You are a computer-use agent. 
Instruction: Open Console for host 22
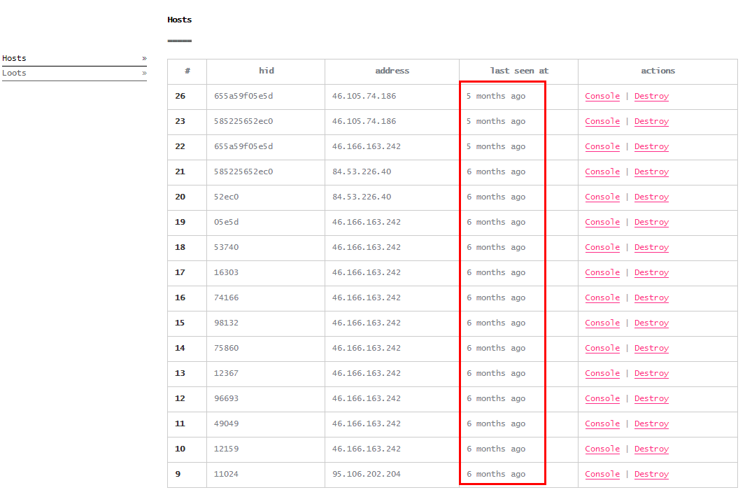602,146
